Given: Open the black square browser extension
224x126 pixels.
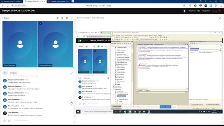Looking at the screenshot, I should point(206,6).
